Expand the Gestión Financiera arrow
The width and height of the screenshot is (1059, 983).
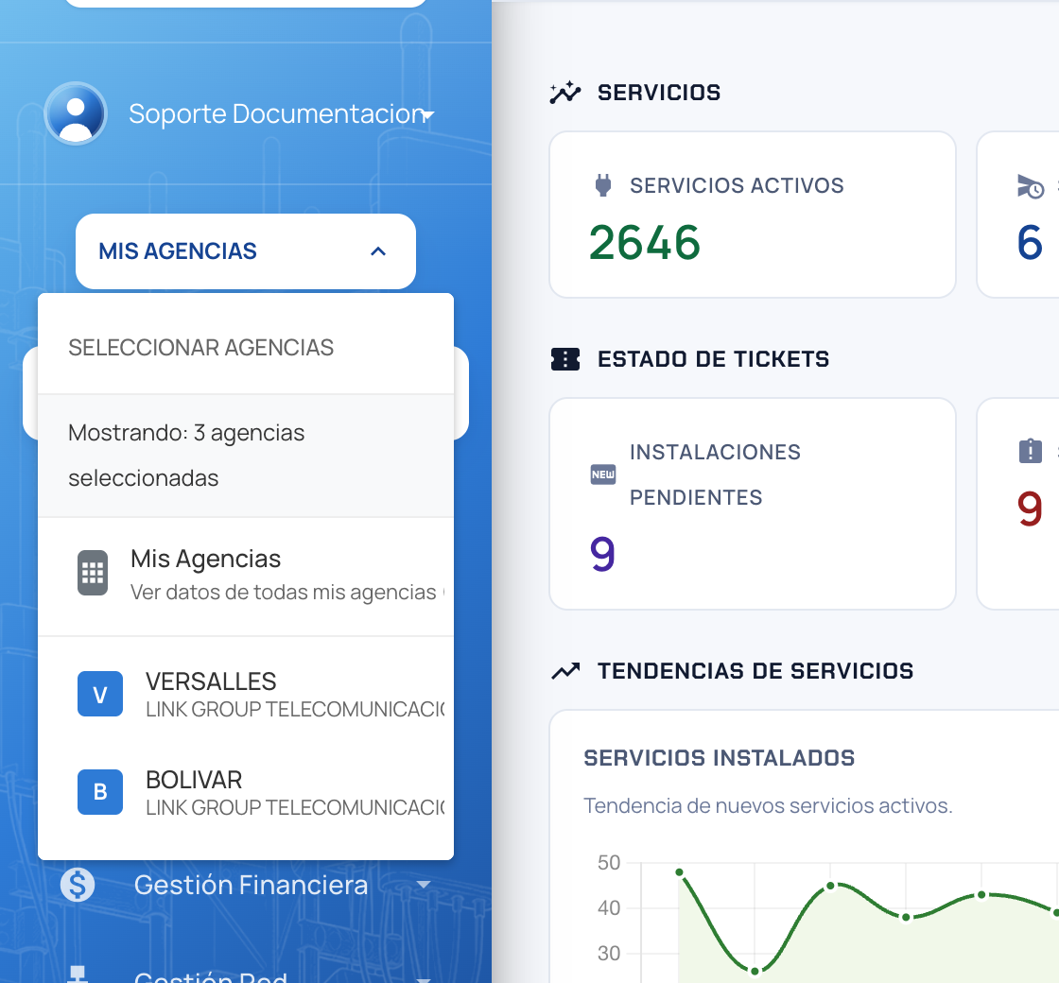[424, 885]
